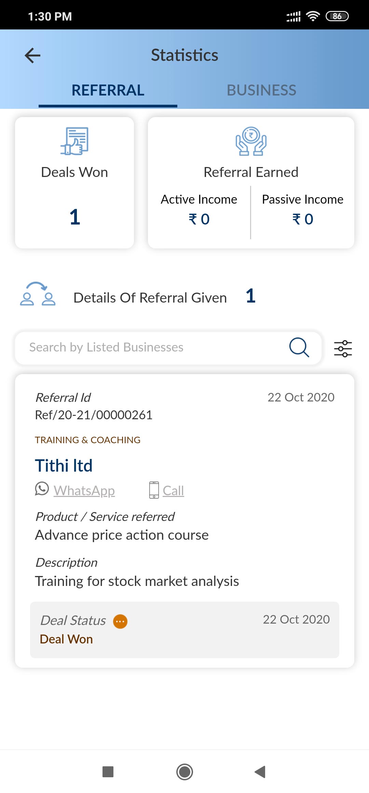Viewport: 369px width, 793px height.
Task: Switch to the BUSINESS tab
Action: (x=261, y=90)
